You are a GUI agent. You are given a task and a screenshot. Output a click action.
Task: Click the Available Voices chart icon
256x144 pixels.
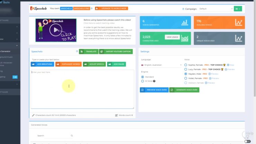pos(238,22)
